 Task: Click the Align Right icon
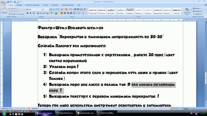pos(68,13)
